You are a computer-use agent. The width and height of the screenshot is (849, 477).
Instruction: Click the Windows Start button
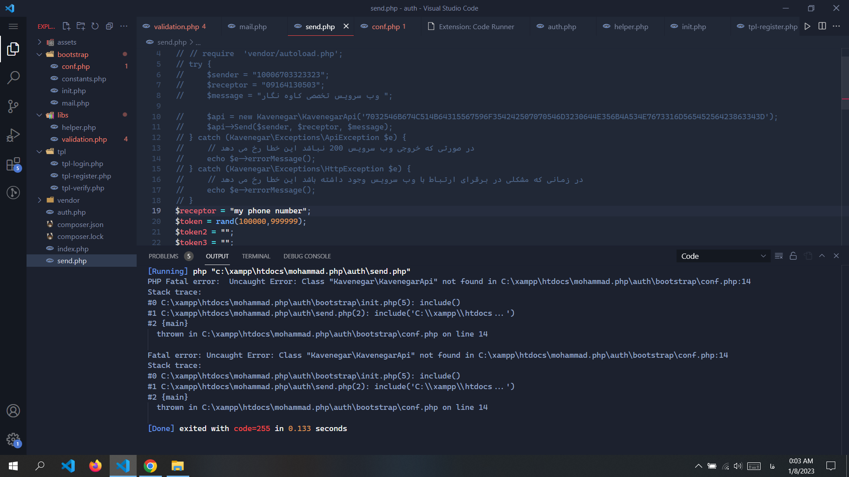(13, 466)
